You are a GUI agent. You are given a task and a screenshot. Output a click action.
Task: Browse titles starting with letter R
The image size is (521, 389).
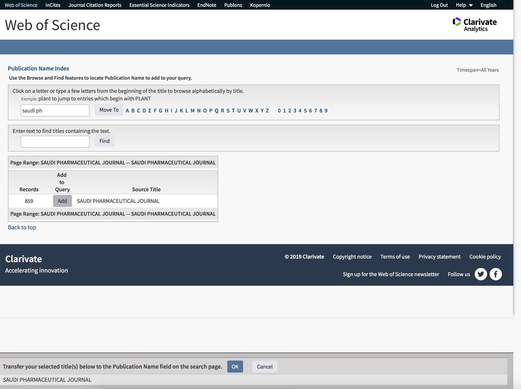tap(222, 111)
